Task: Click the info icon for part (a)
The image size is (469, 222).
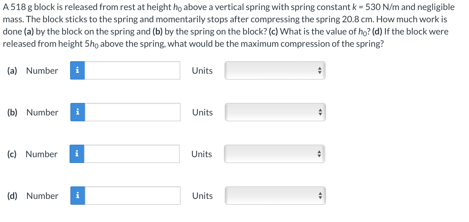Action: (77, 70)
